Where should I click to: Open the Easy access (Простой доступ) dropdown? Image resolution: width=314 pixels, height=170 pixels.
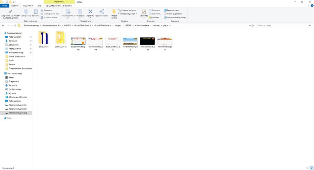[127, 14]
